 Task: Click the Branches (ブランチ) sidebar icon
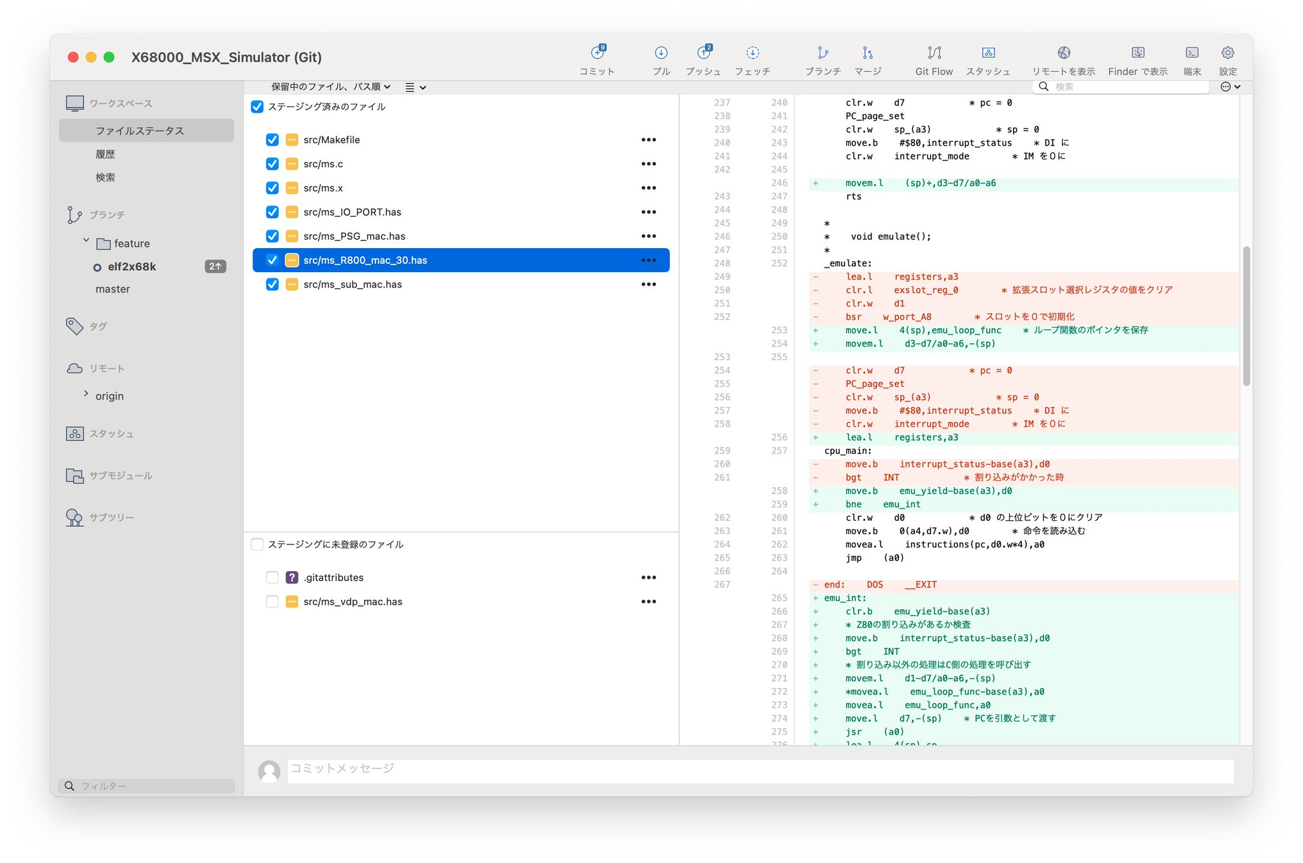tap(74, 215)
